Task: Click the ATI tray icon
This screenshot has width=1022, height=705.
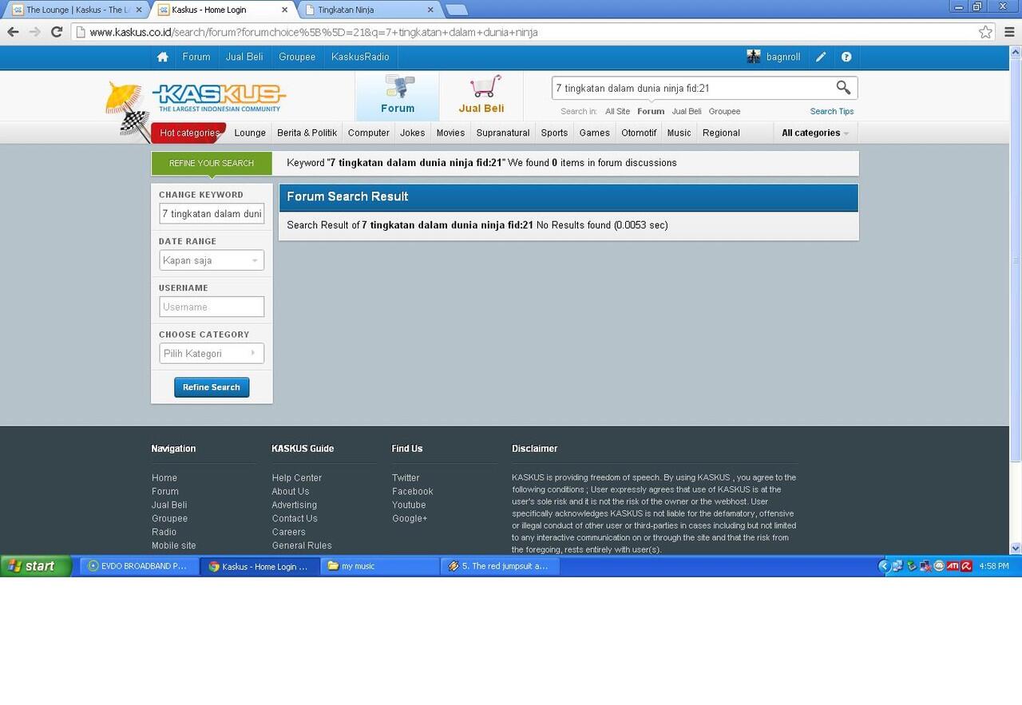Action: pos(953,566)
